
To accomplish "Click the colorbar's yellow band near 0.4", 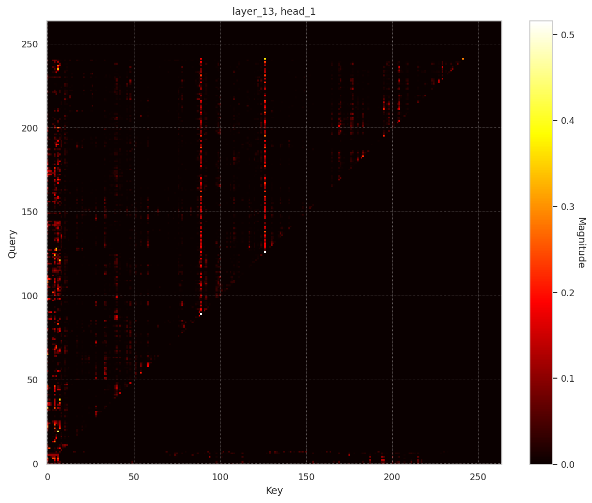I will [x=541, y=121].
